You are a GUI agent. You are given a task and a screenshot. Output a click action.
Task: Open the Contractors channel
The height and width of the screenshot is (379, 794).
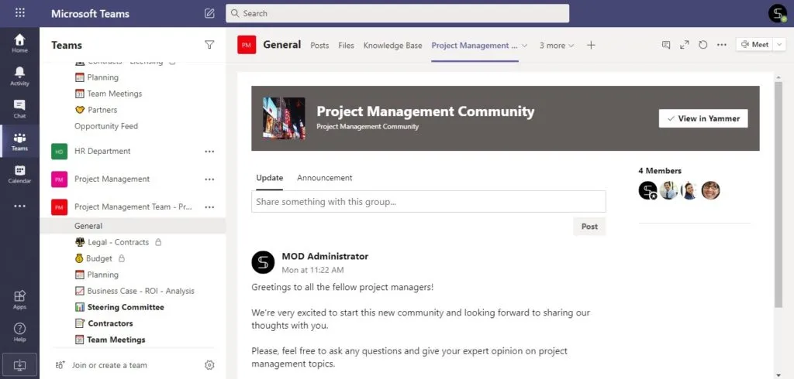[x=104, y=323]
